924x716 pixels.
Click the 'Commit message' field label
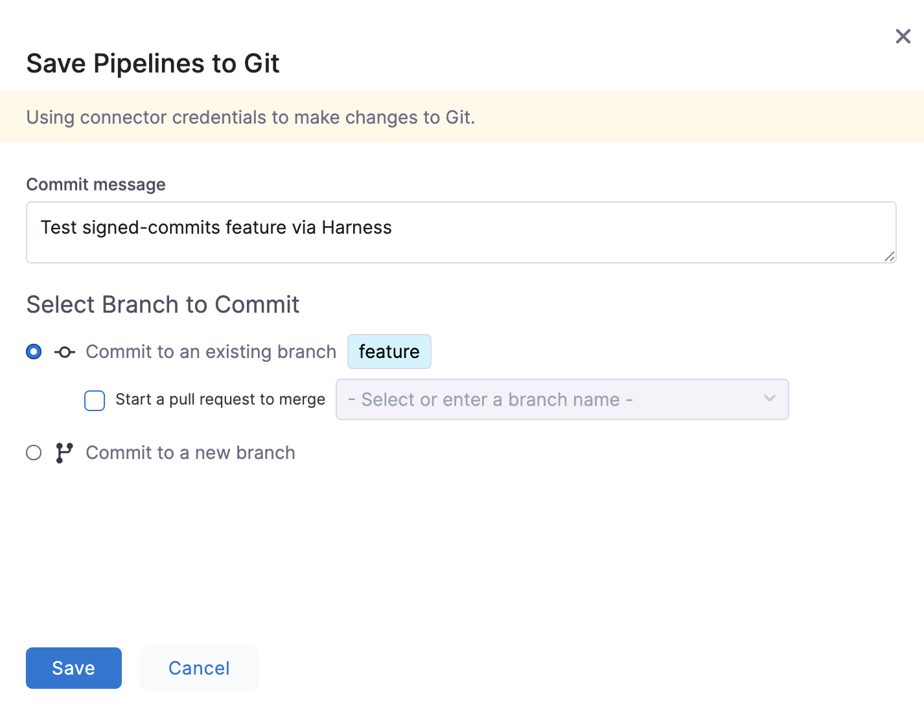coord(96,185)
